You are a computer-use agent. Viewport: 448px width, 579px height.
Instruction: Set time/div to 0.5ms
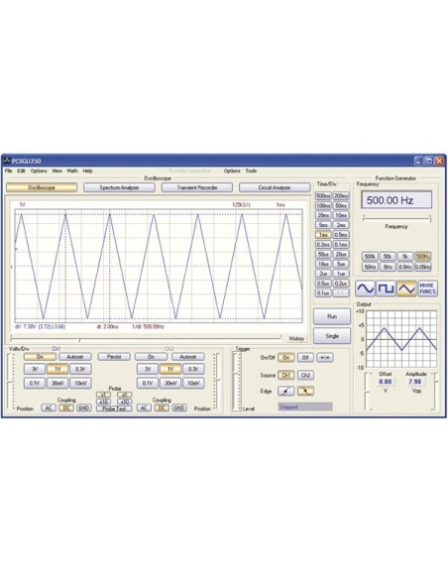(341, 235)
